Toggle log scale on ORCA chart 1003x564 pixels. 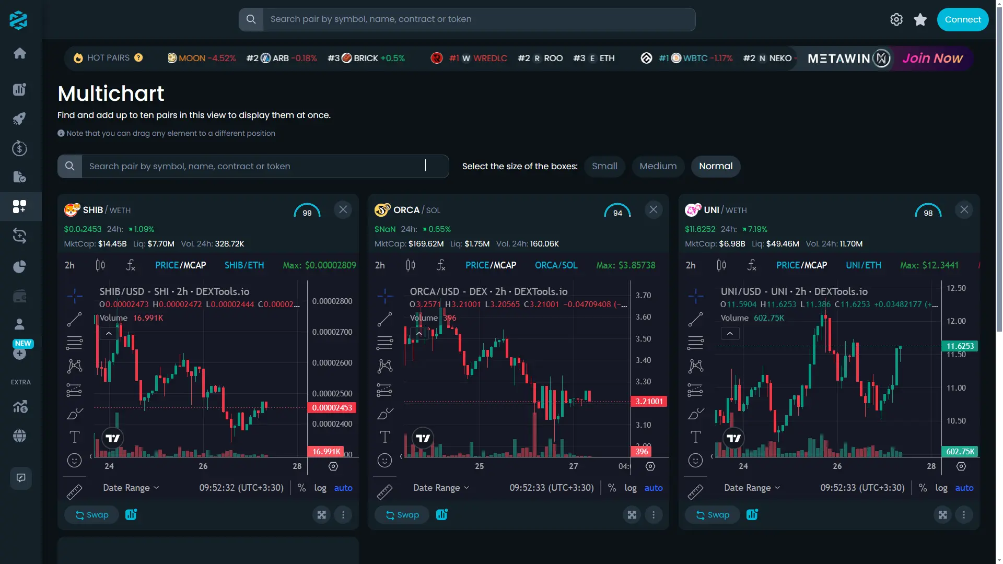click(631, 488)
